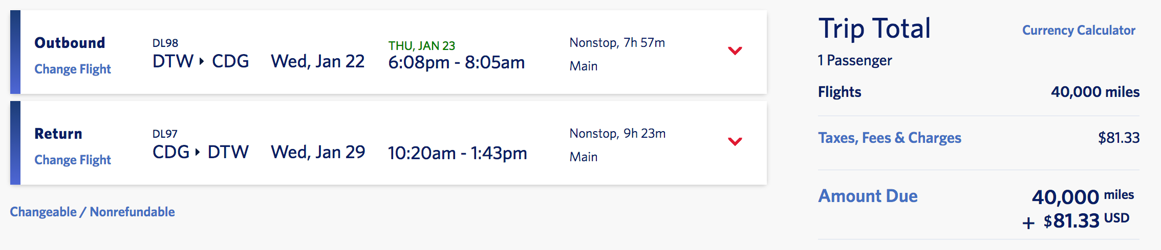This screenshot has height=250, width=1161.
Task: Click the Nonstop, 7h 57m duration text
Action: pyautogui.click(x=617, y=43)
